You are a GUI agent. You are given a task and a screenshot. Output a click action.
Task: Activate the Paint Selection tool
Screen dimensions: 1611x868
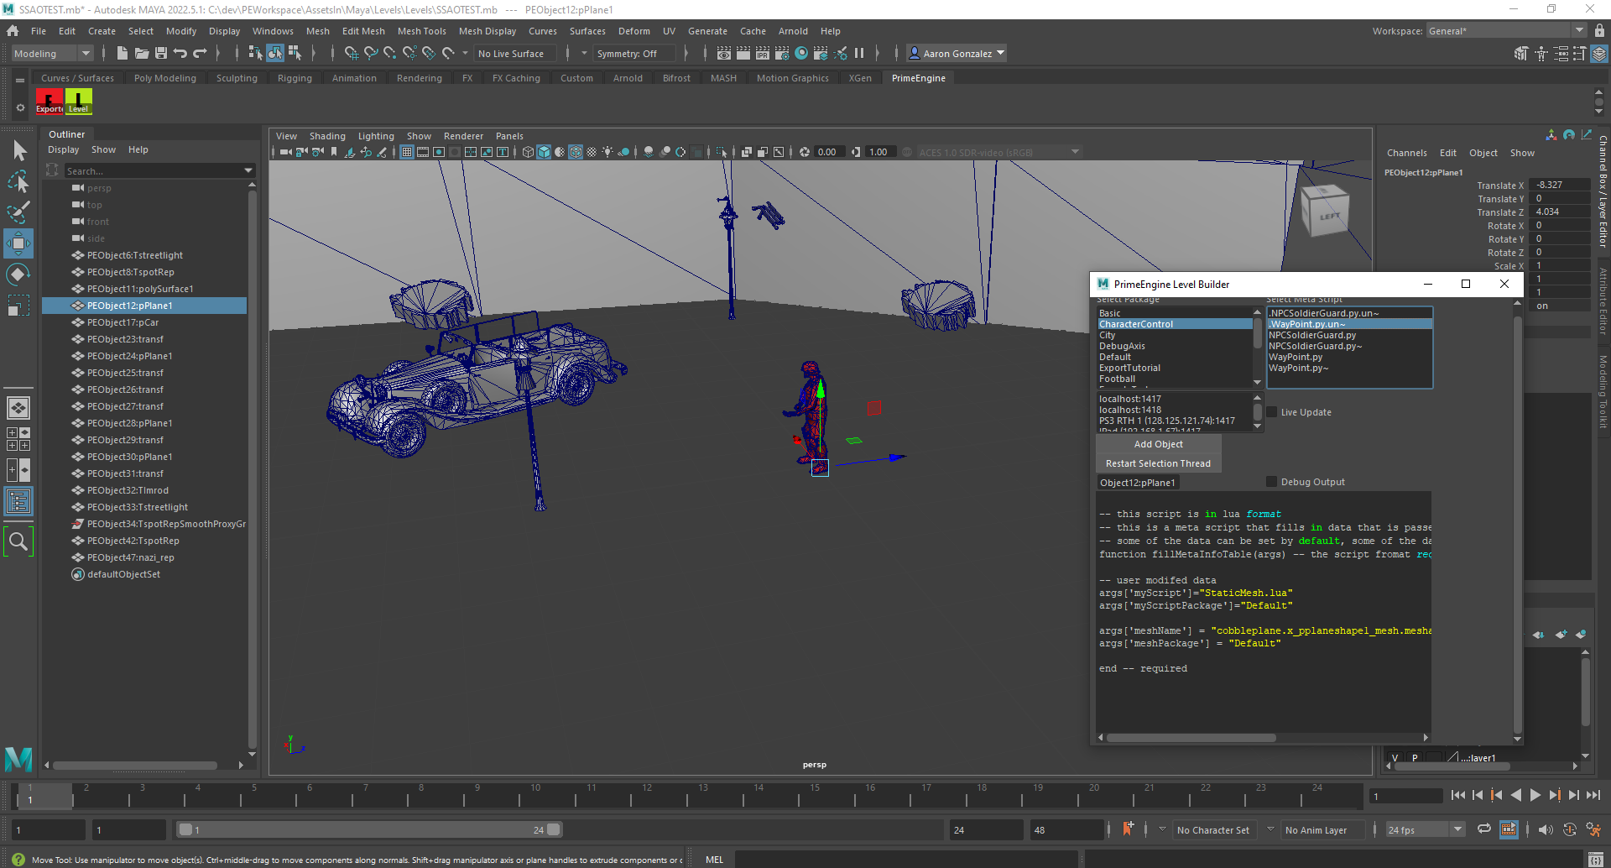18,212
